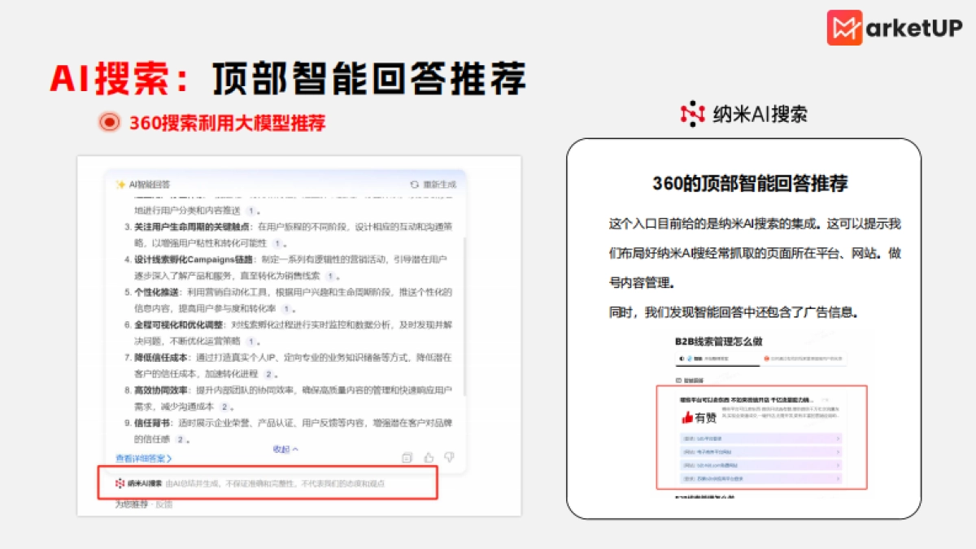Click the copy icon below the answer
This screenshot has height=549, width=976.
click(407, 458)
